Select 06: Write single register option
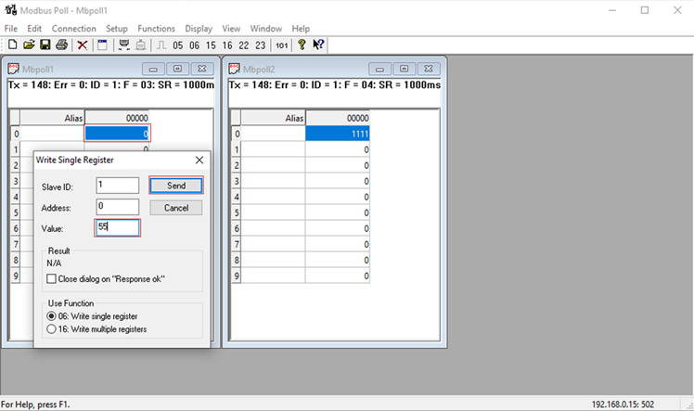The width and height of the screenshot is (694, 411). click(x=51, y=316)
